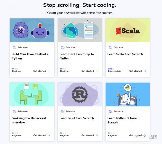Screen dimensions: 162x144
Task: Open Learn Scala from Scratch course title
Action: pyautogui.click(x=125, y=54)
